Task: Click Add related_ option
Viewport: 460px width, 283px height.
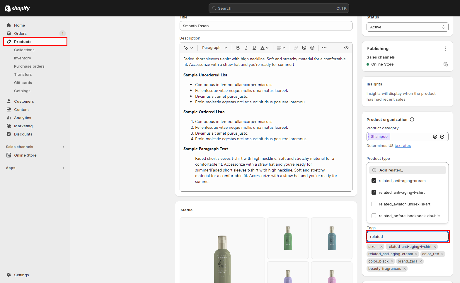Action: [407, 170]
